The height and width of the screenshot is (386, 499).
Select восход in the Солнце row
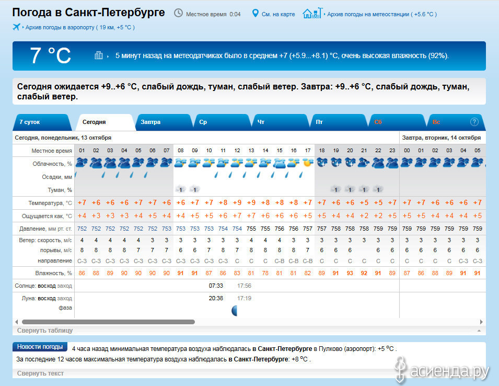[x=47, y=286]
